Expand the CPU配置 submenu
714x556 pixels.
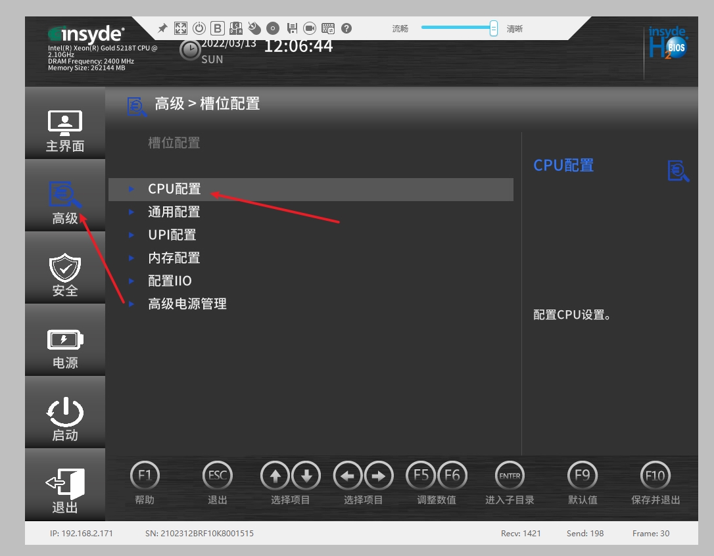[174, 189]
